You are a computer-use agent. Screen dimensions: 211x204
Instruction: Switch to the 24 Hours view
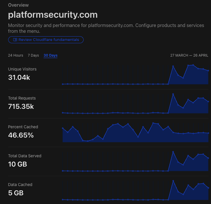15,55
